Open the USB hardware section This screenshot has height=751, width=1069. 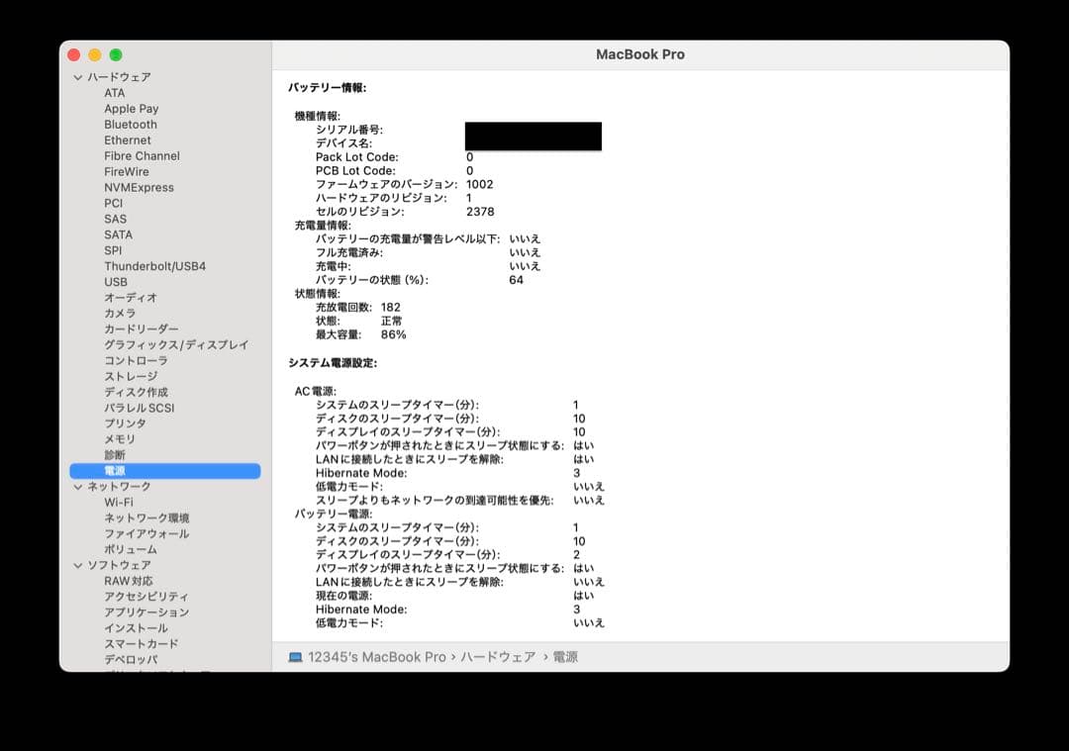pyautogui.click(x=117, y=282)
